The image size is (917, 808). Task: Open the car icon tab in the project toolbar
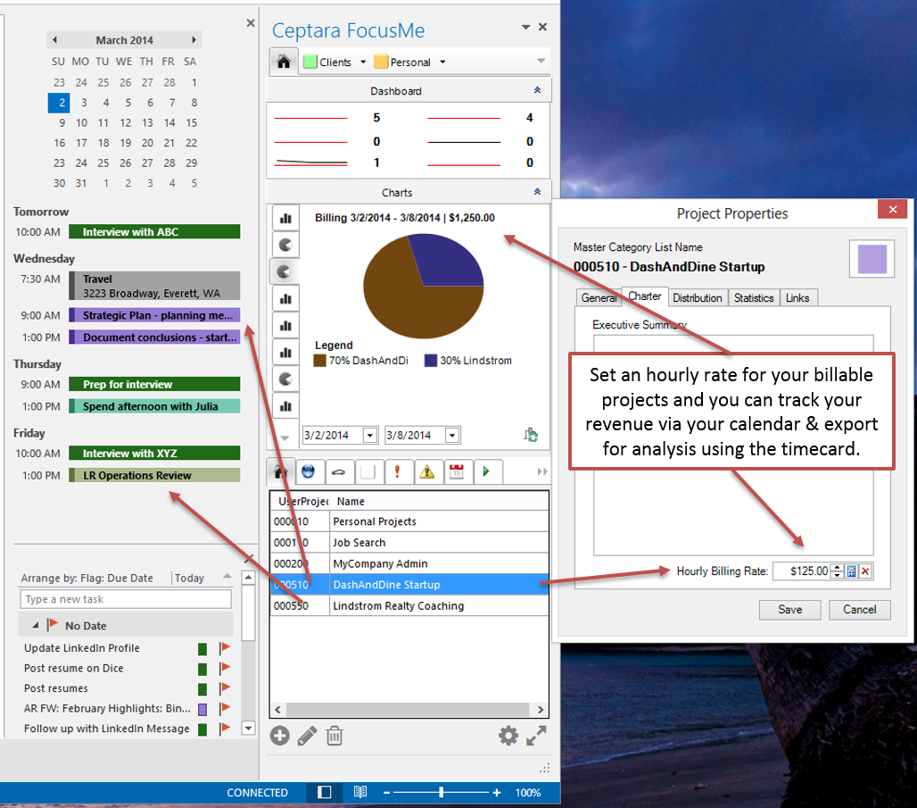click(x=338, y=472)
